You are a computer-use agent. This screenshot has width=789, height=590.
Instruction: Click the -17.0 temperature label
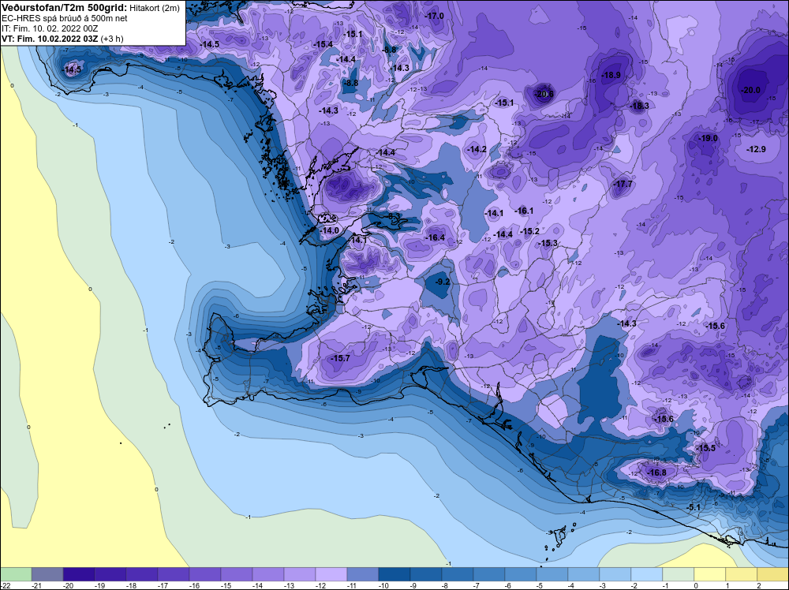tap(435, 16)
